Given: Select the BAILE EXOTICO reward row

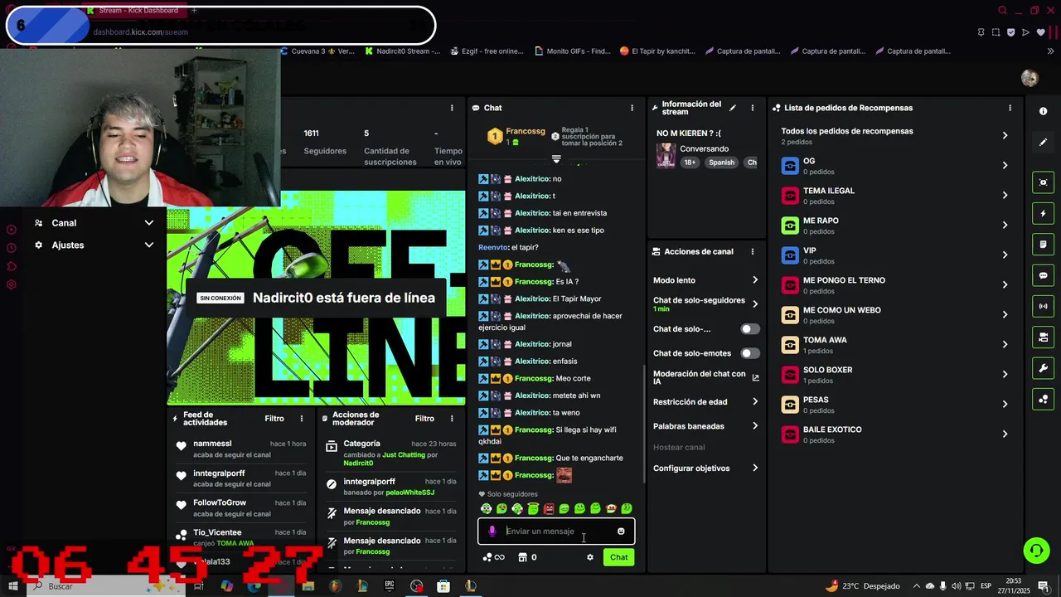Looking at the screenshot, I should pos(894,434).
